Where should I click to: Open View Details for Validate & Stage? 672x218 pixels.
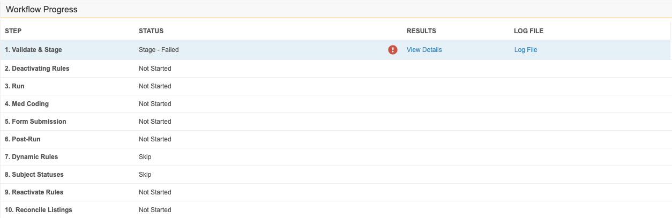[x=424, y=50]
